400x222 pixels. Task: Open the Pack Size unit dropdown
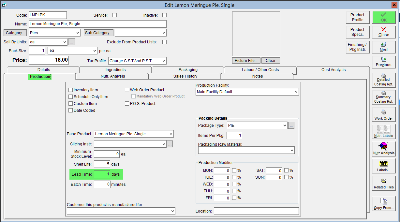(94, 51)
